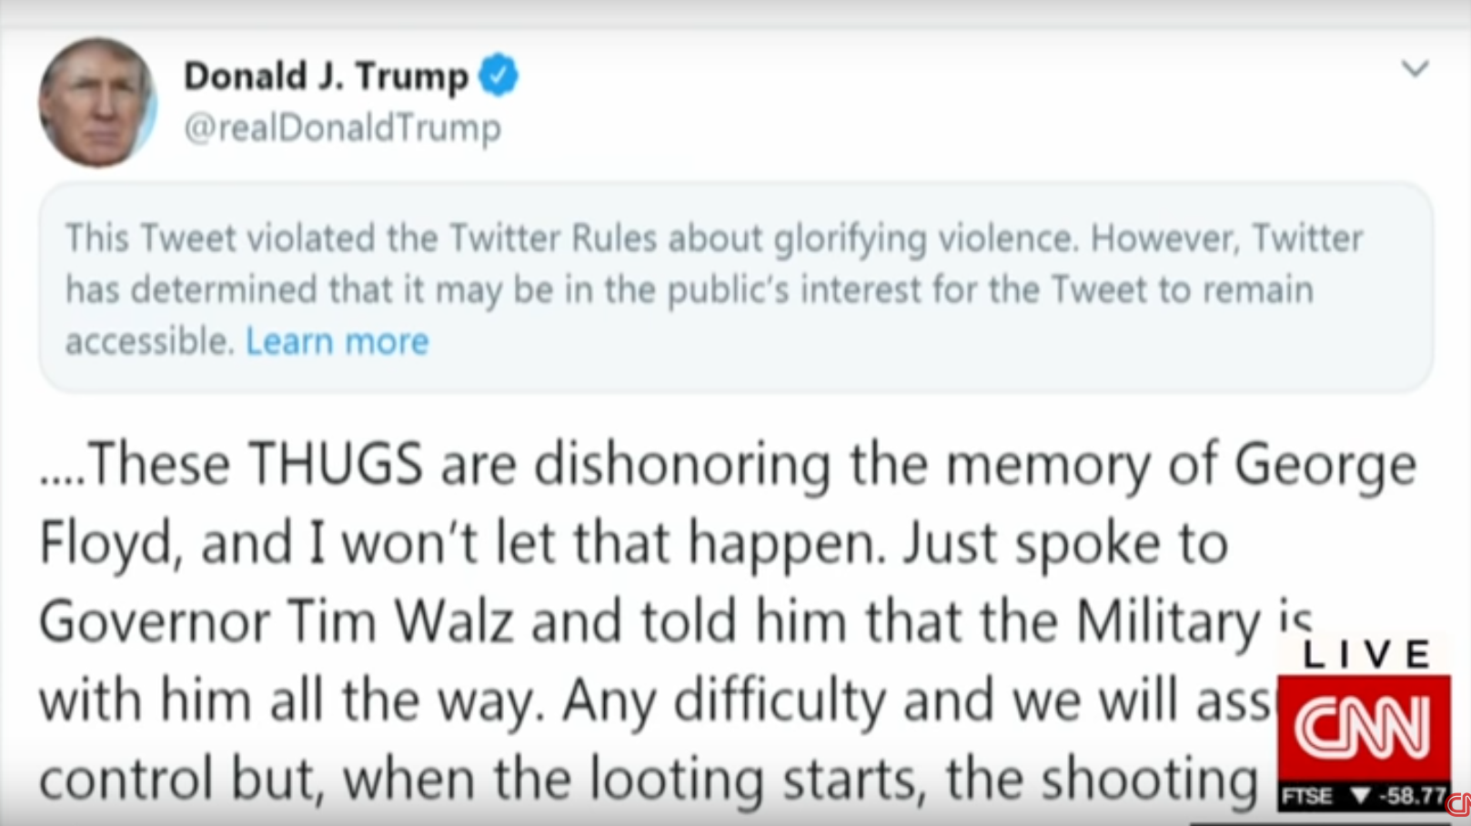Click the red CNN logo
Image resolution: width=1471 pixels, height=826 pixels.
[1364, 728]
